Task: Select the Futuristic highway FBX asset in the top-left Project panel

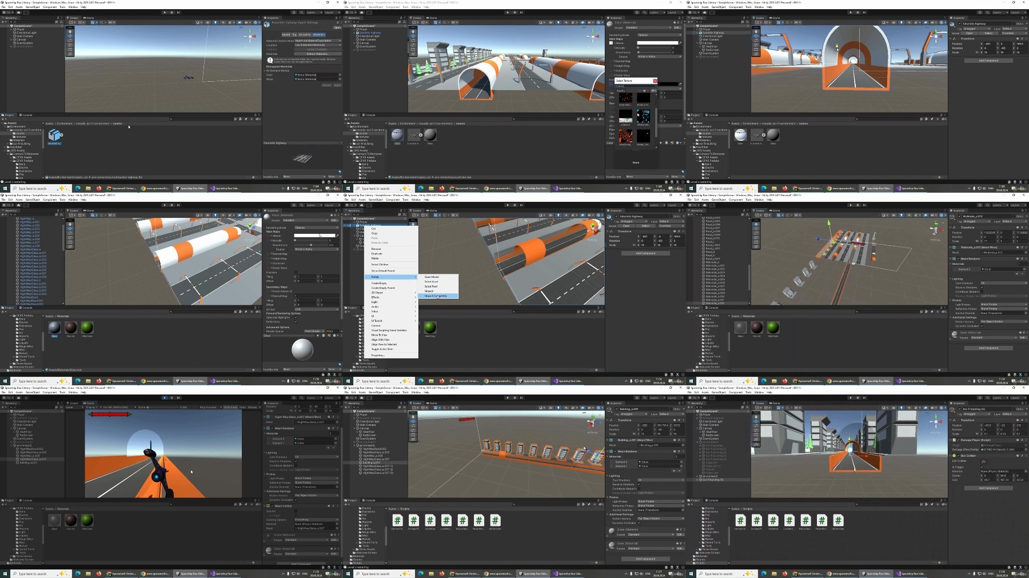Action: click(x=54, y=136)
